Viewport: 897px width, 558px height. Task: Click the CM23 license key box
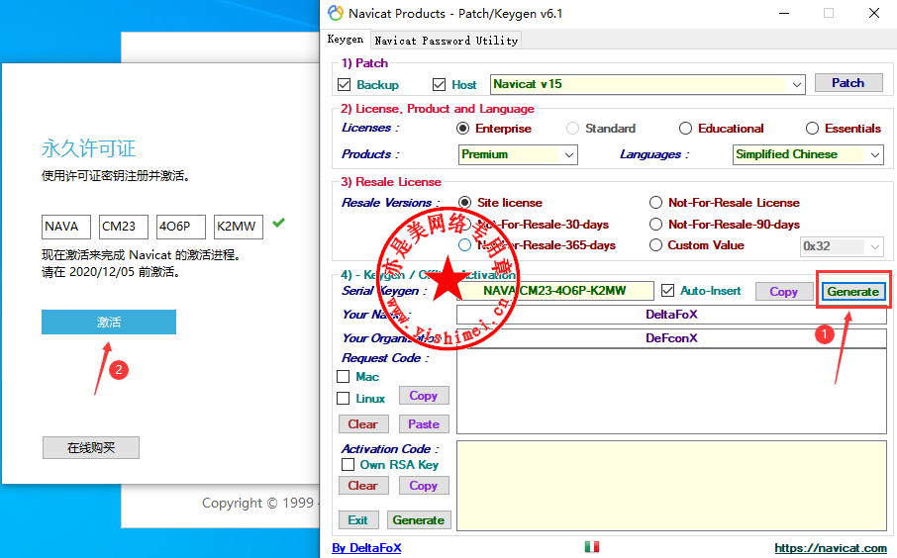124,227
